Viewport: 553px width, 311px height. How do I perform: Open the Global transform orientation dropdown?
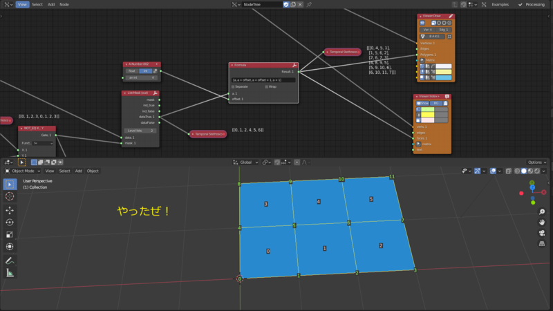pyautogui.click(x=245, y=162)
